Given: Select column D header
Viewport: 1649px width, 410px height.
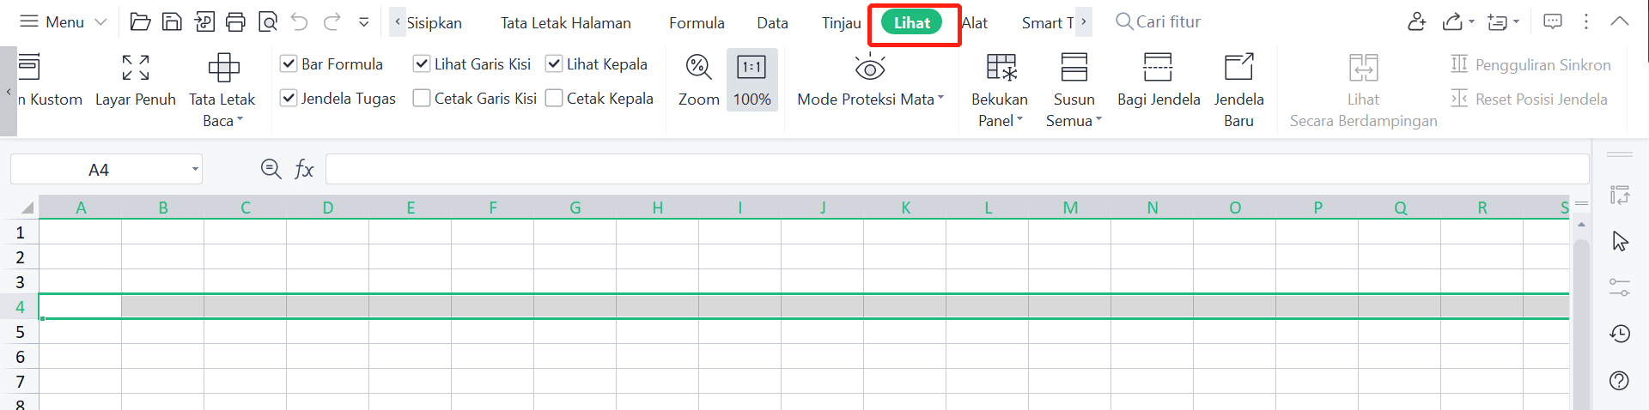Looking at the screenshot, I should (x=328, y=208).
